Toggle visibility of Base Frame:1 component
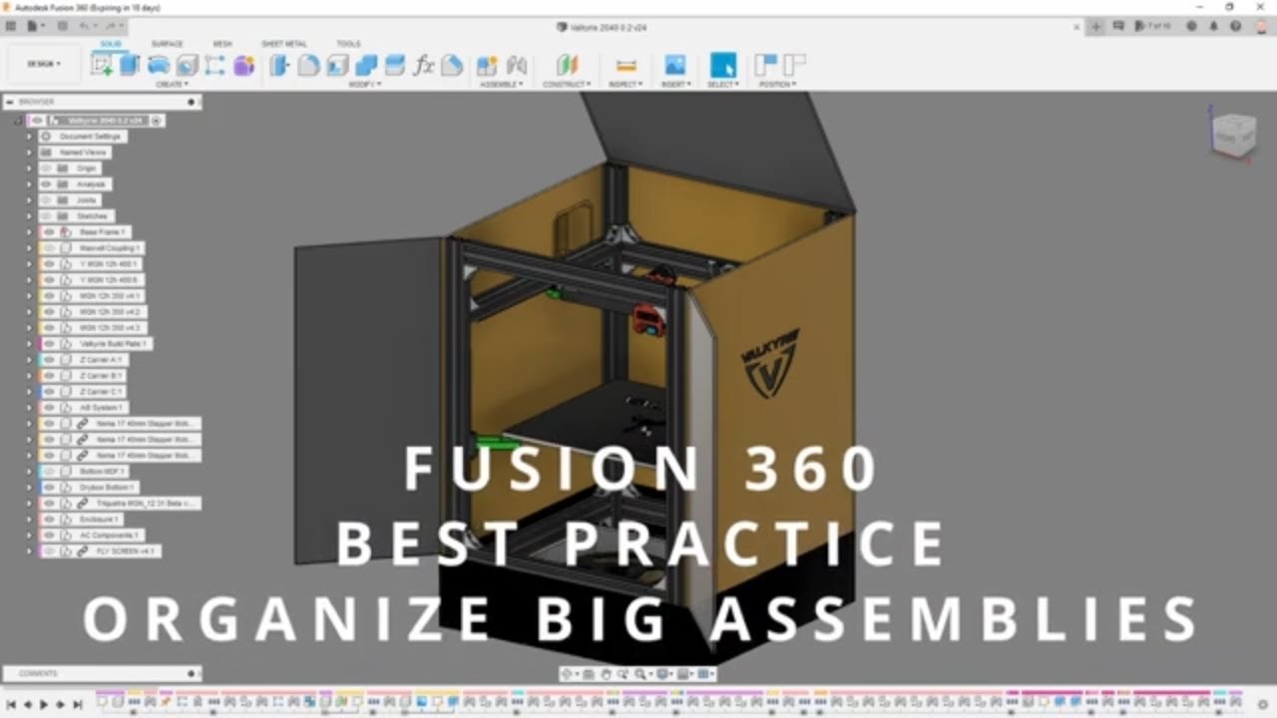The height and width of the screenshot is (718, 1277). tap(48, 232)
